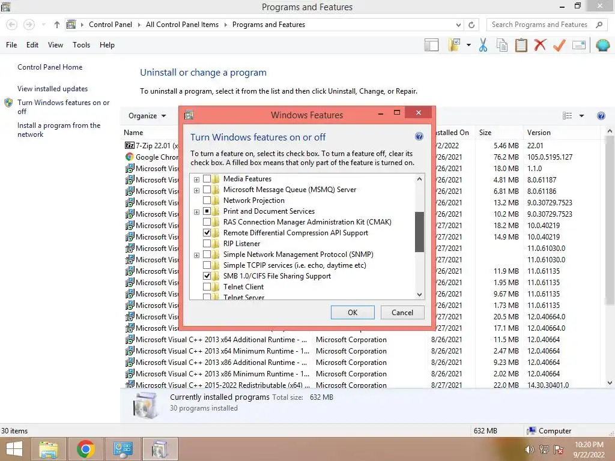The image size is (615, 461).
Task: Expand the SNMP tree node
Action: pyautogui.click(x=196, y=255)
